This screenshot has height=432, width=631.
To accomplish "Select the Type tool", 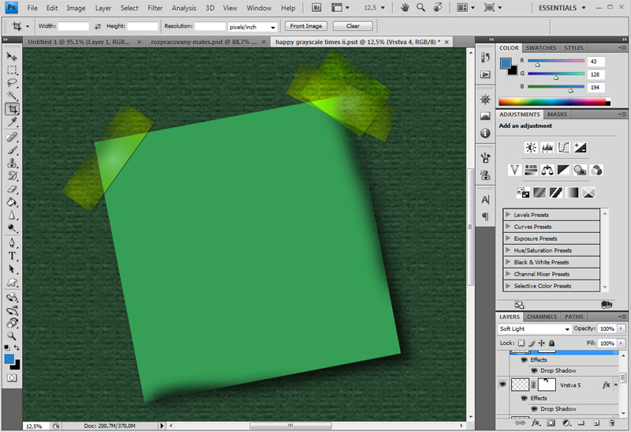I will 13,256.
